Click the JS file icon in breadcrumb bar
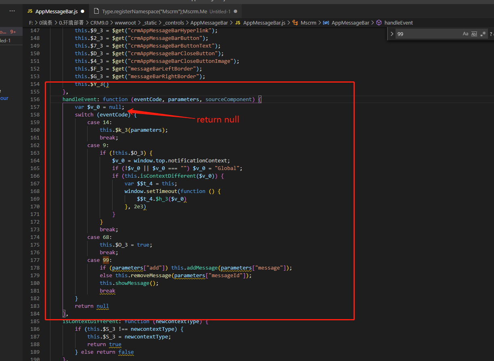This screenshot has width=494, height=361. tap(238, 23)
